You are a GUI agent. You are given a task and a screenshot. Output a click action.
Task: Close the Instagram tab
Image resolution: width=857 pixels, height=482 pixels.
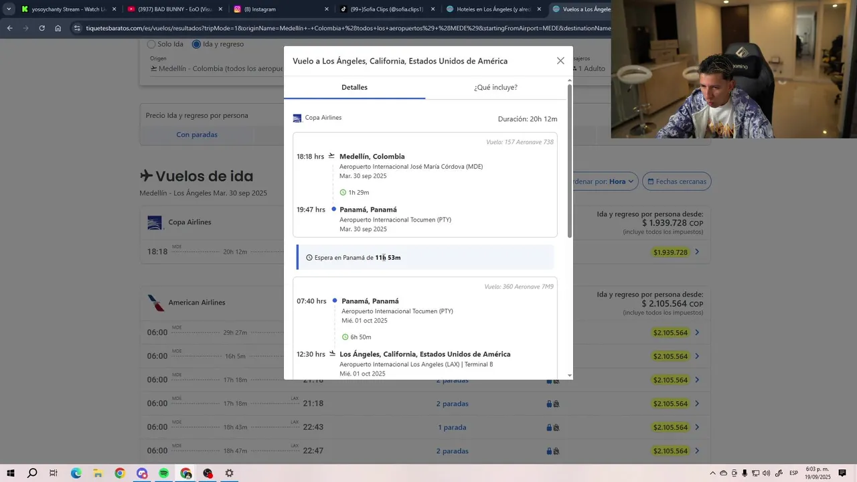coord(327,9)
